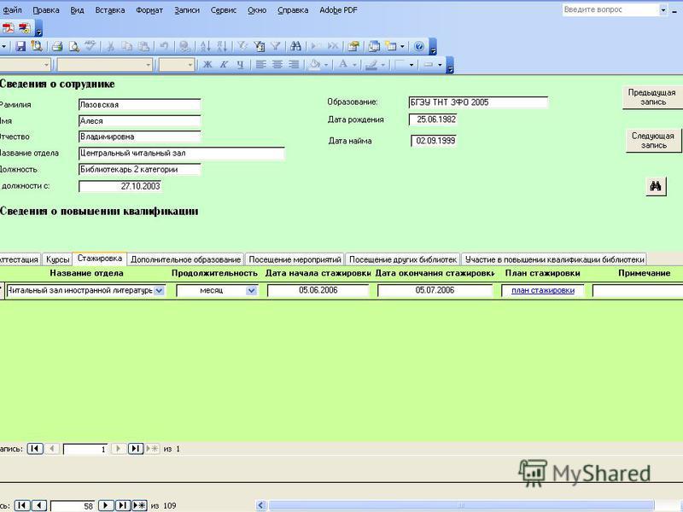Toggle center alignment formatting
Screen dimensions: 683x512
[277, 65]
